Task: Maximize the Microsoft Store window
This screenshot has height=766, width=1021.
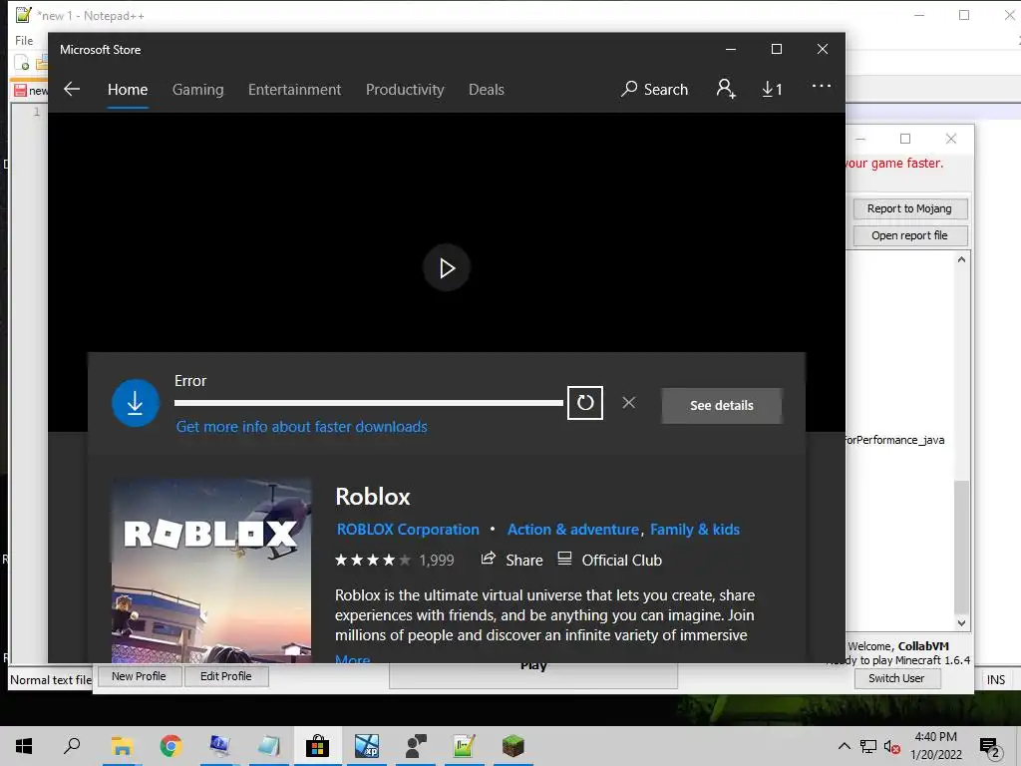Action: click(776, 49)
